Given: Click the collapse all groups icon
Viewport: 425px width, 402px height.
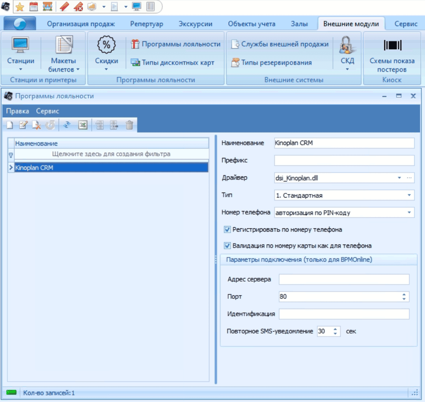Looking at the screenshot, I should click(114, 125).
